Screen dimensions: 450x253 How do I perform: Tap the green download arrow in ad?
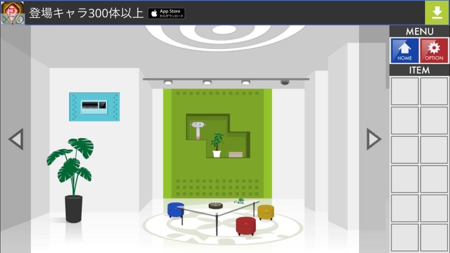pos(437,13)
